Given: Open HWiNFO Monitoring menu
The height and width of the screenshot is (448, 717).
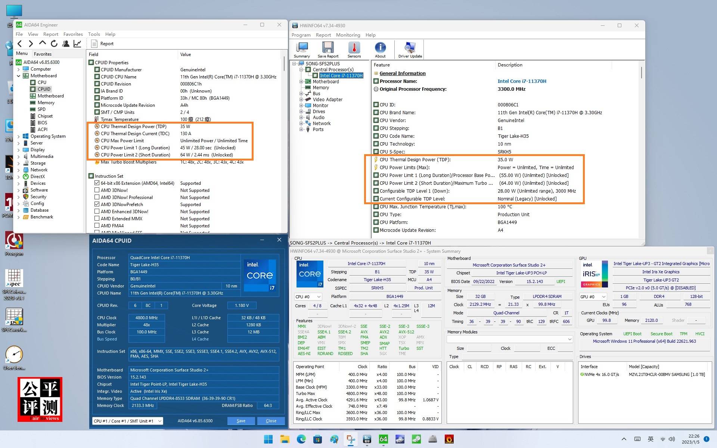Looking at the screenshot, I should tap(348, 35).
